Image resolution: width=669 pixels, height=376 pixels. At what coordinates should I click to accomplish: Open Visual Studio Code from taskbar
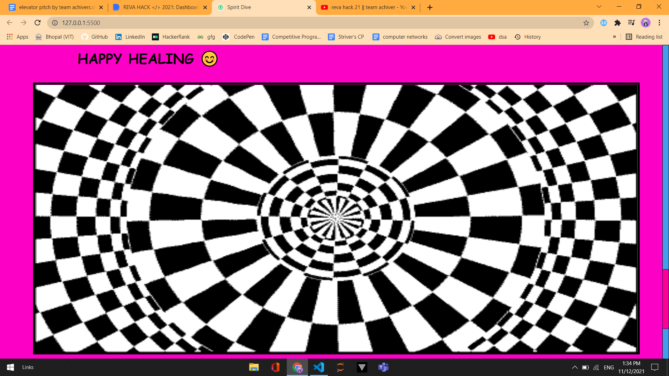tap(318, 367)
